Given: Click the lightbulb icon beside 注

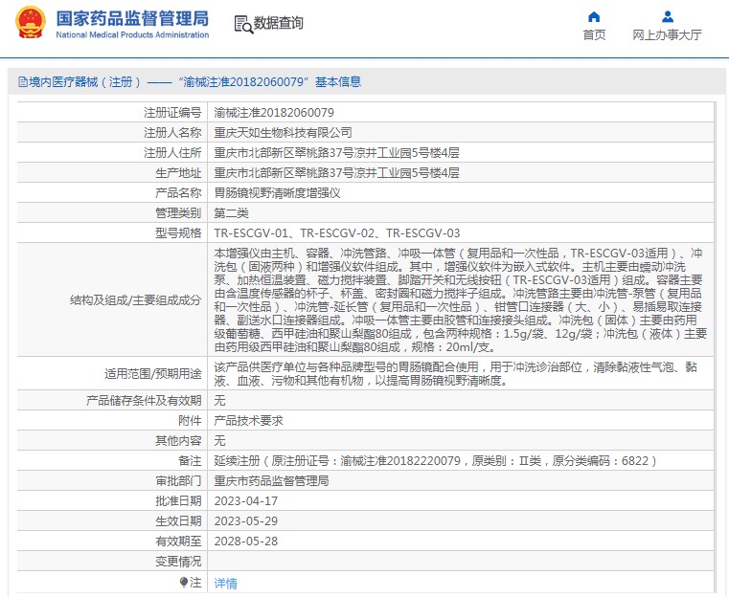Looking at the screenshot, I should tap(184, 582).
